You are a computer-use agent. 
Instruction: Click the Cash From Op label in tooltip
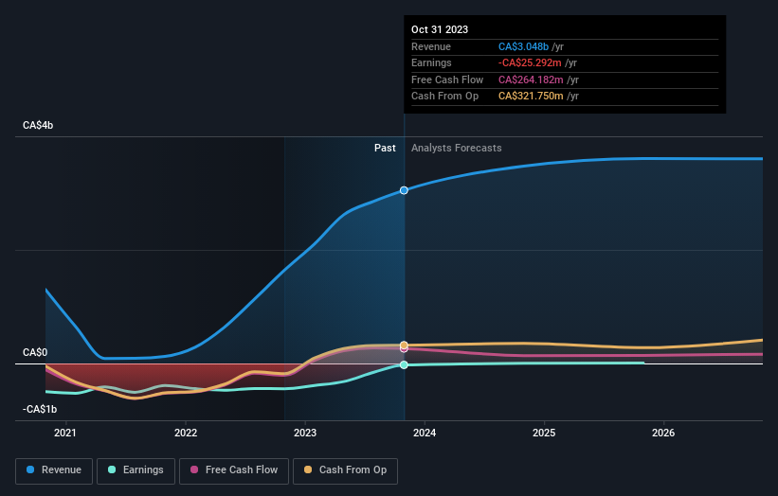point(444,97)
